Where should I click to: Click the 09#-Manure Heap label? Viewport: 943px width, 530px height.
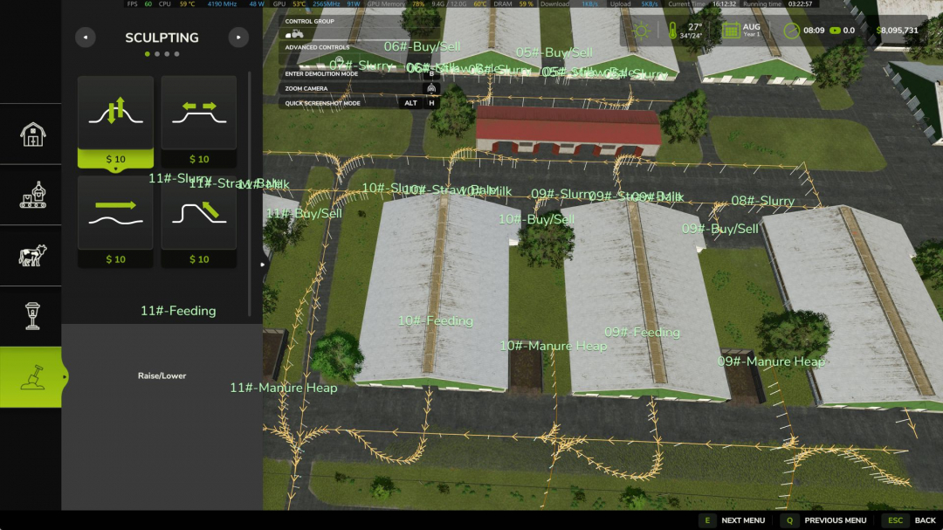771,361
